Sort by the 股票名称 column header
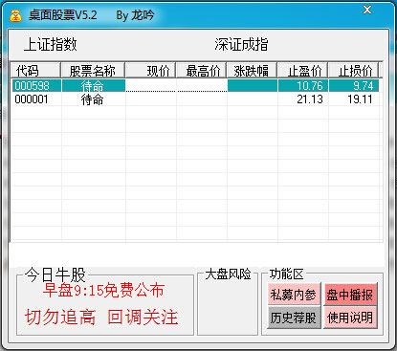Viewport: 397px width, 351px height. coord(93,71)
